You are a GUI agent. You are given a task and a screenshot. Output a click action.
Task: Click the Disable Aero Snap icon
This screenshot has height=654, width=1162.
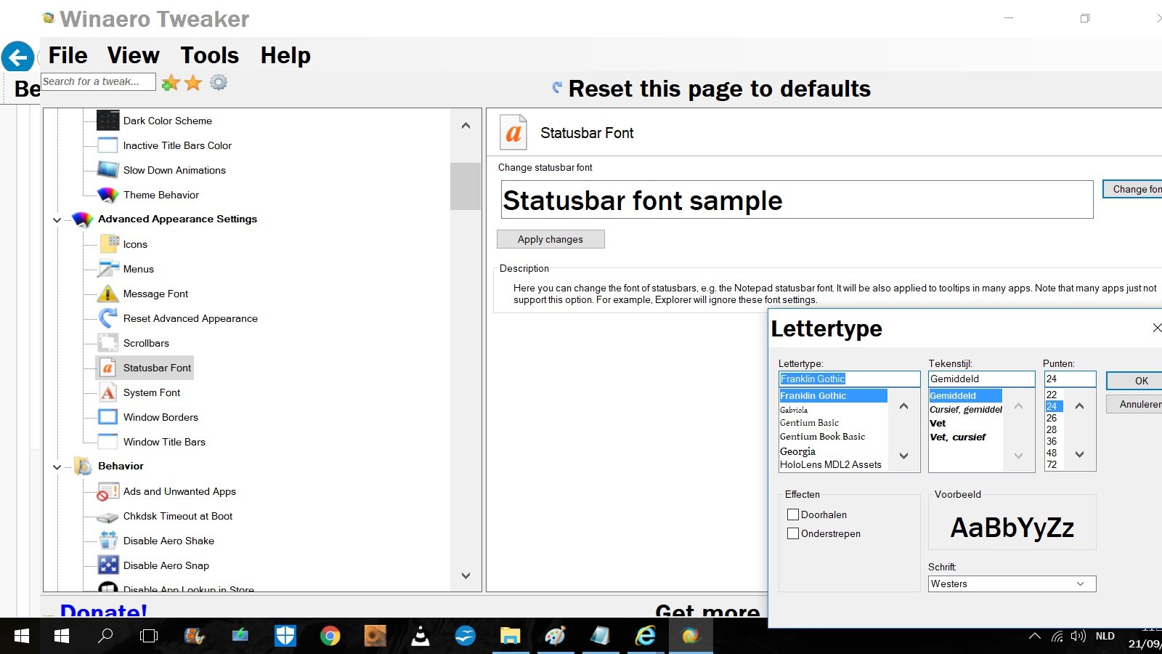[108, 565]
